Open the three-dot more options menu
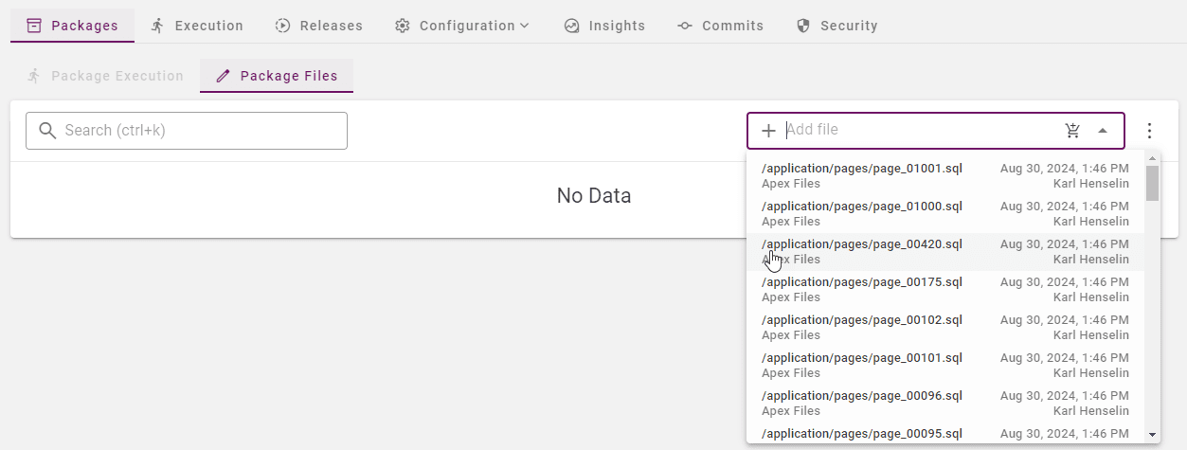This screenshot has width=1187, height=450. coord(1149,131)
